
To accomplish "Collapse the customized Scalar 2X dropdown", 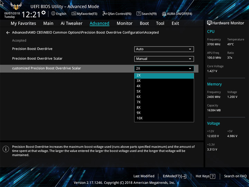I will click(164, 69).
